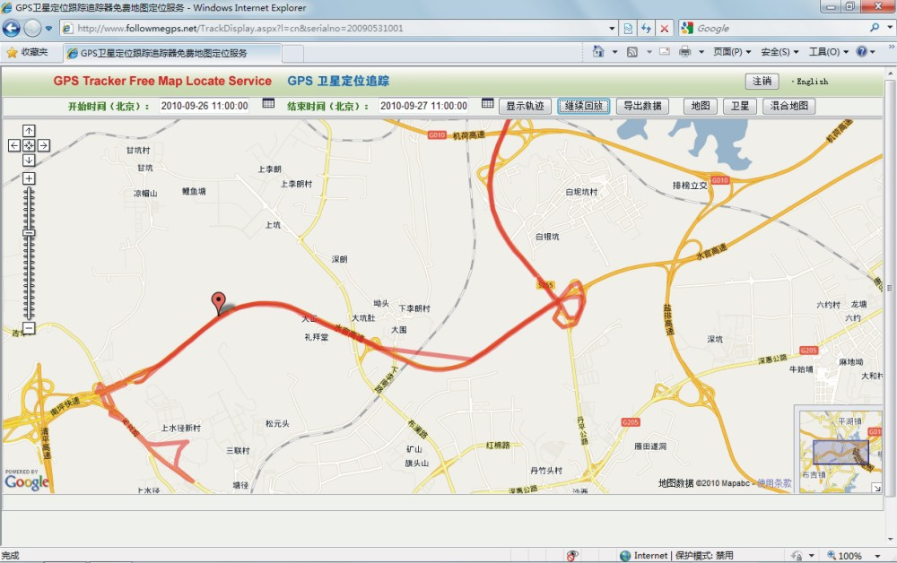Image resolution: width=897 pixels, height=563 pixels.
Task: Click the Read Mail icon
Action: pos(665,51)
